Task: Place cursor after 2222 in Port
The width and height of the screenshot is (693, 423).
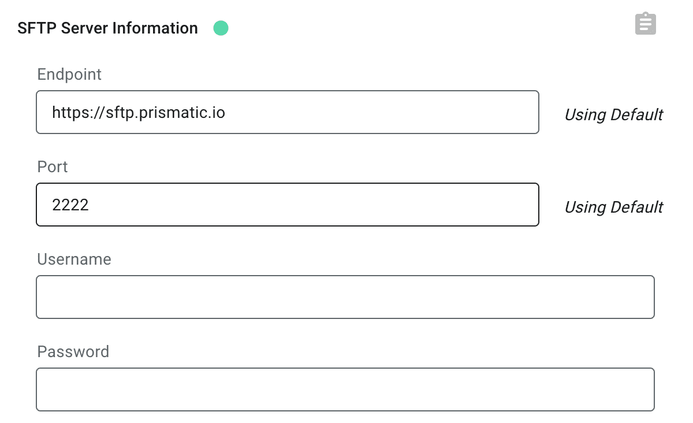Action: 90,205
